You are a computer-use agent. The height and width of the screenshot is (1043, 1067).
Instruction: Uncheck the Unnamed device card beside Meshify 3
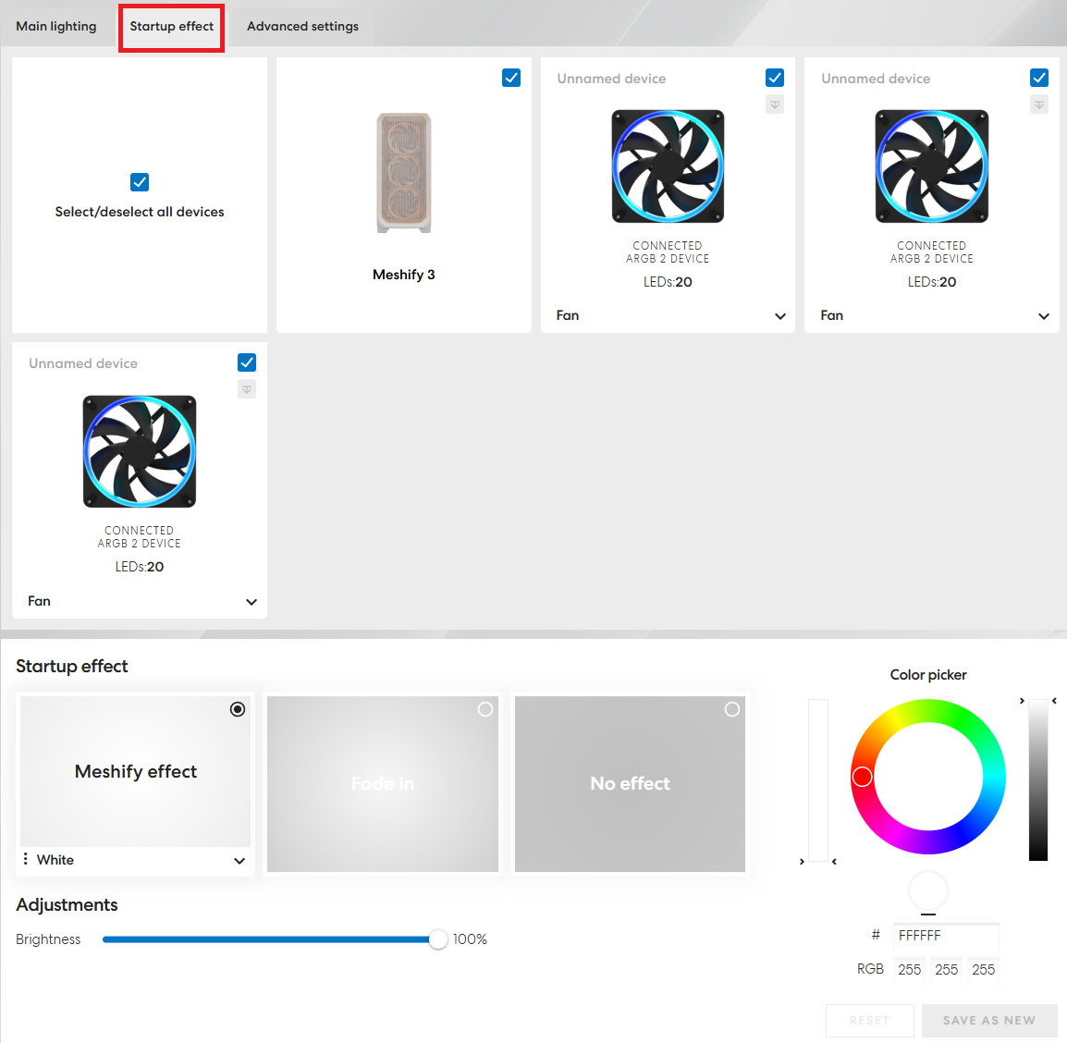click(x=775, y=79)
